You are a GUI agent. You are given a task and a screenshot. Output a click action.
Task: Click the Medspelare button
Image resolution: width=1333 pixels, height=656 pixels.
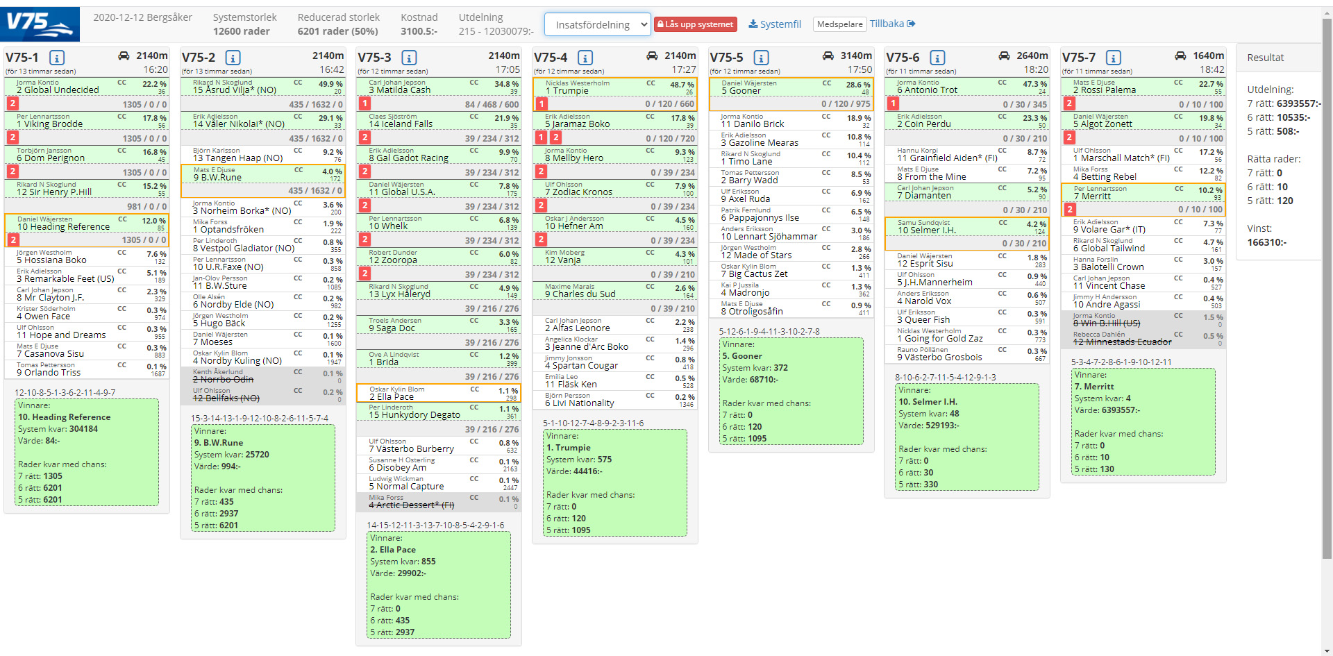click(839, 24)
